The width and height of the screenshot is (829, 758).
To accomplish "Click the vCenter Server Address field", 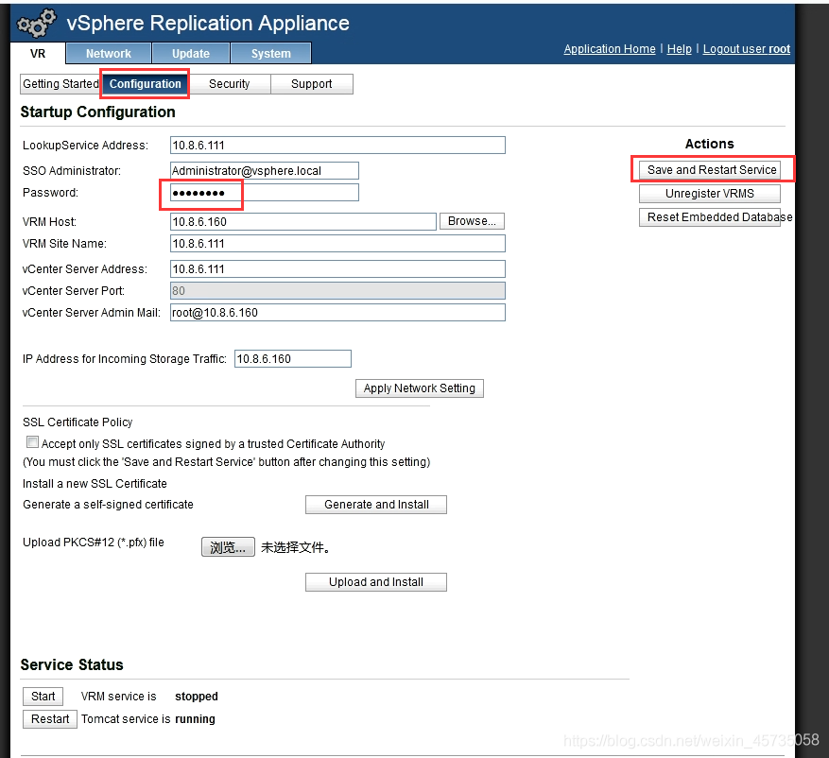I will 337,269.
